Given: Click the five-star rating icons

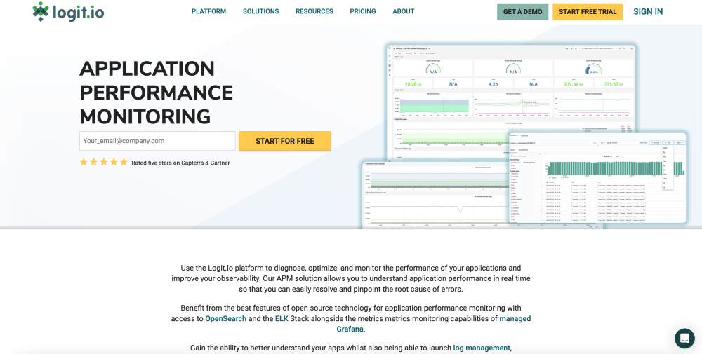Looking at the screenshot, I should coord(103,162).
